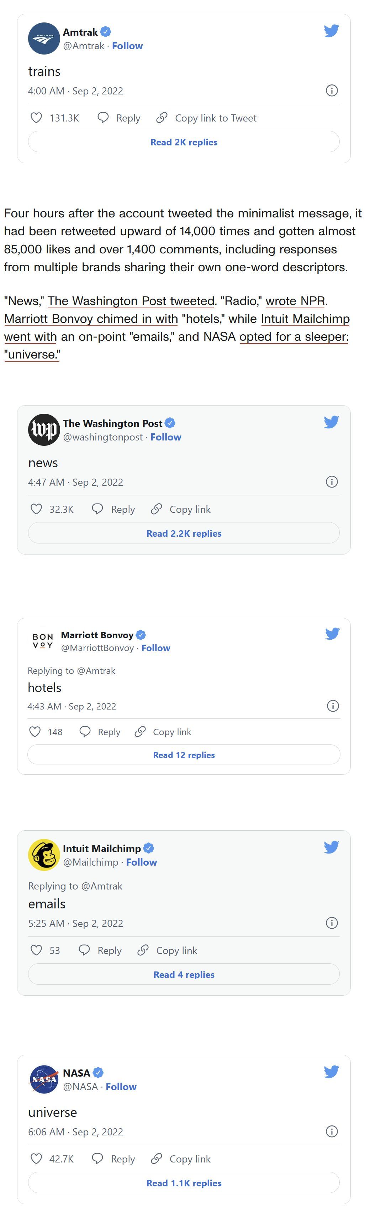Click the Twitter bird icon on NASA tweet
The width and height of the screenshot is (365, 1217).
click(332, 1072)
